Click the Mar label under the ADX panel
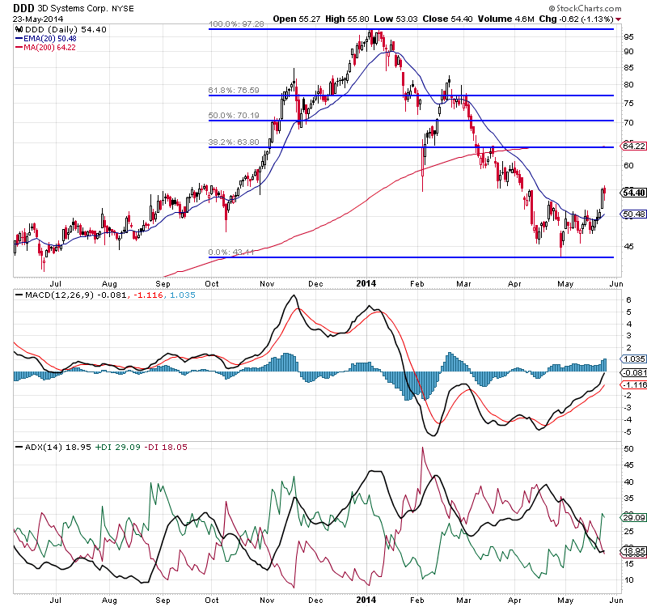Screen dimensions: 647x607 (x=463, y=600)
